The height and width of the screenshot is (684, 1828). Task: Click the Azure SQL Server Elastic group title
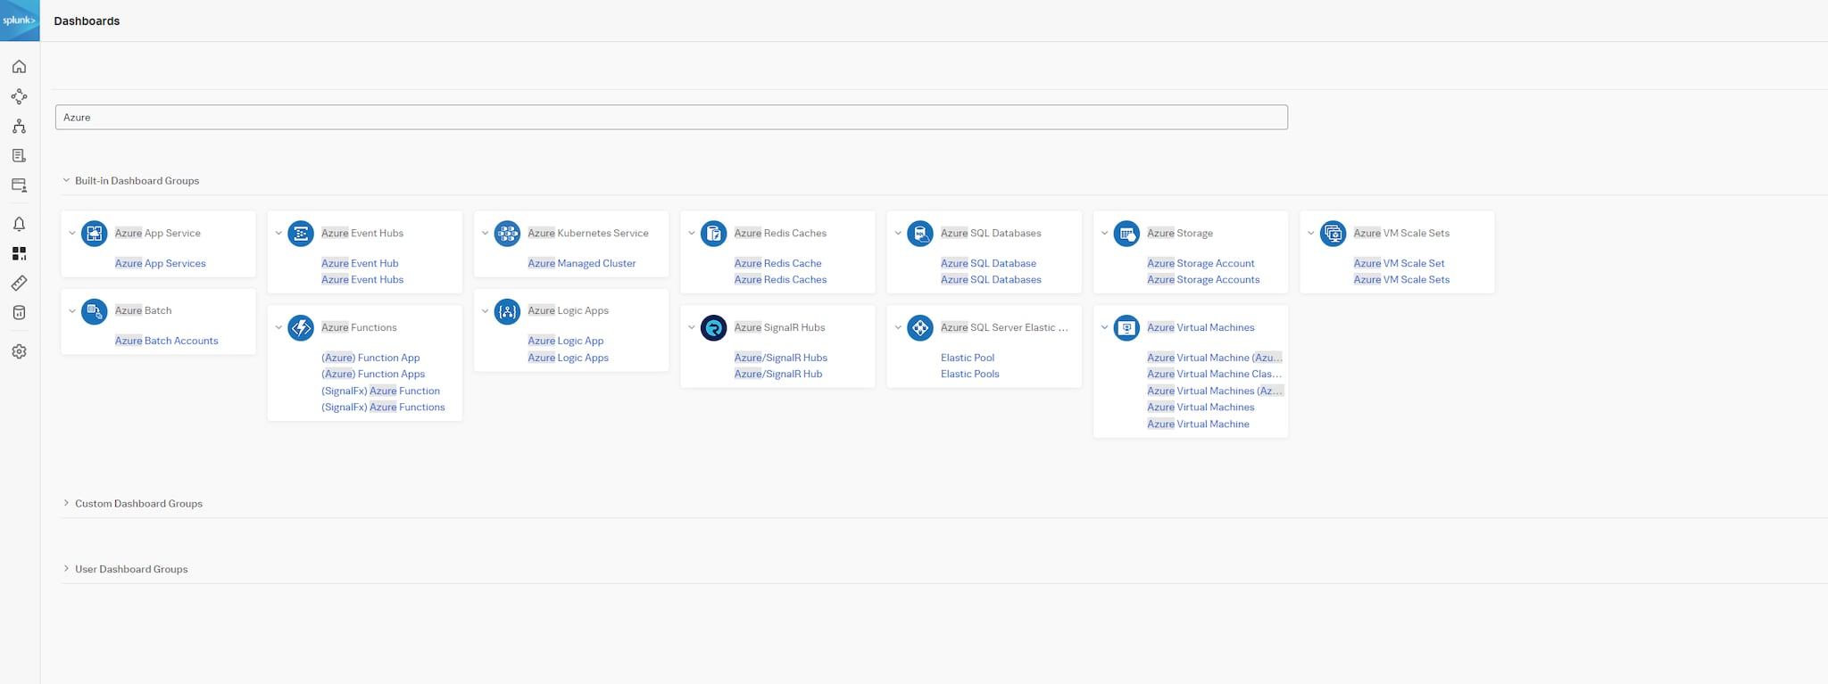[1004, 327]
